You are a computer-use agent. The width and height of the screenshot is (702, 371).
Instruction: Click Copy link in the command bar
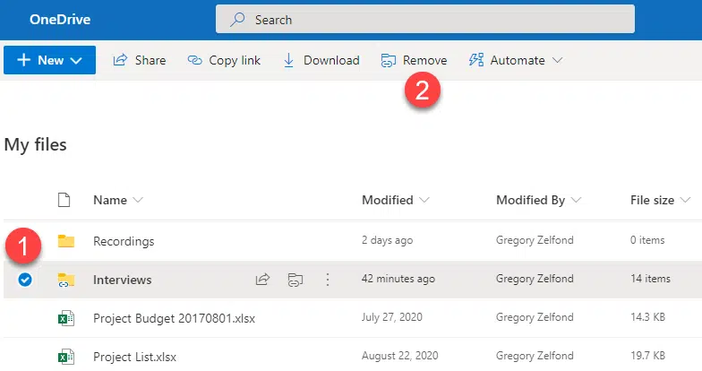tap(224, 60)
